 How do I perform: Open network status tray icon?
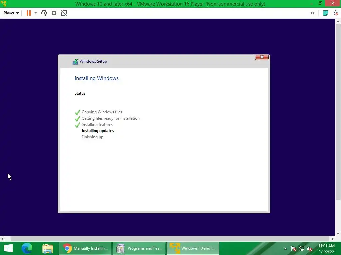(302, 249)
